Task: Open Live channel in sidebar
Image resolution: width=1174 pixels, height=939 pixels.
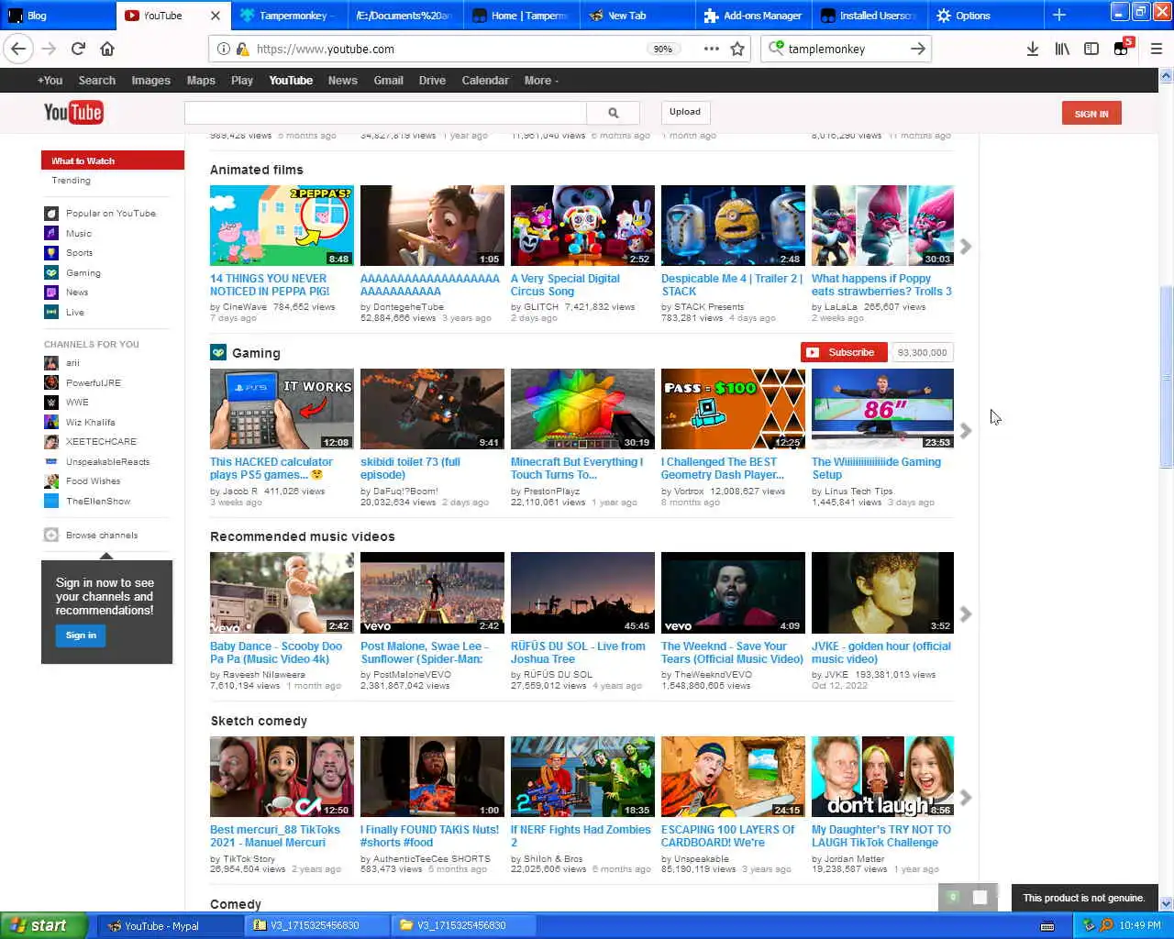Action: point(75,313)
